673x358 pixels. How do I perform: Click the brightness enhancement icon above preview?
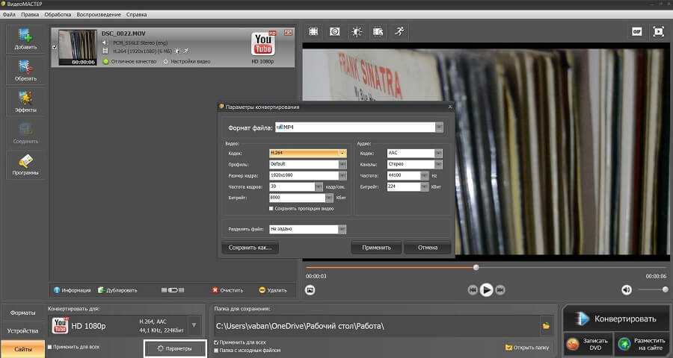[x=357, y=31]
